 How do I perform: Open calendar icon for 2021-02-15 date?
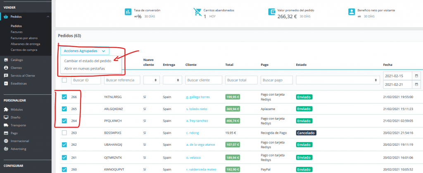tap(416, 76)
